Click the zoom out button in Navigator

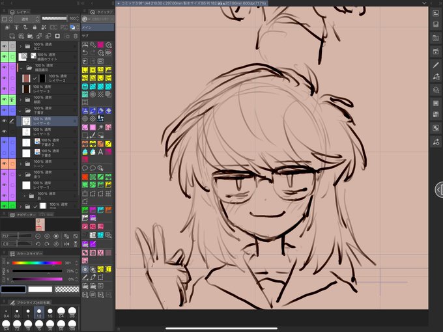click(x=38, y=236)
